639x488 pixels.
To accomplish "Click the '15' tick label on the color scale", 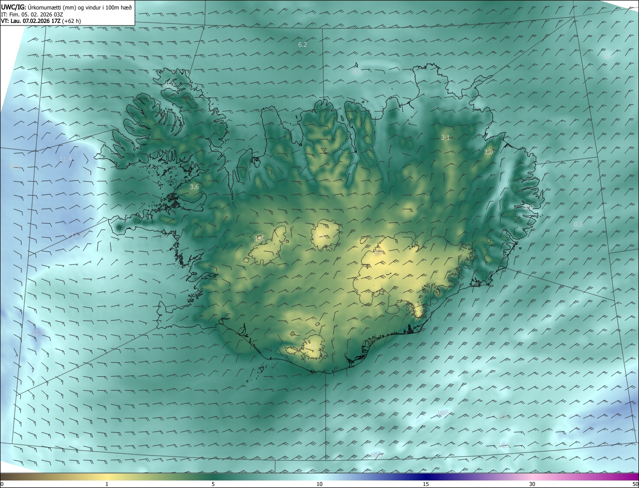I will pyautogui.click(x=426, y=485).
